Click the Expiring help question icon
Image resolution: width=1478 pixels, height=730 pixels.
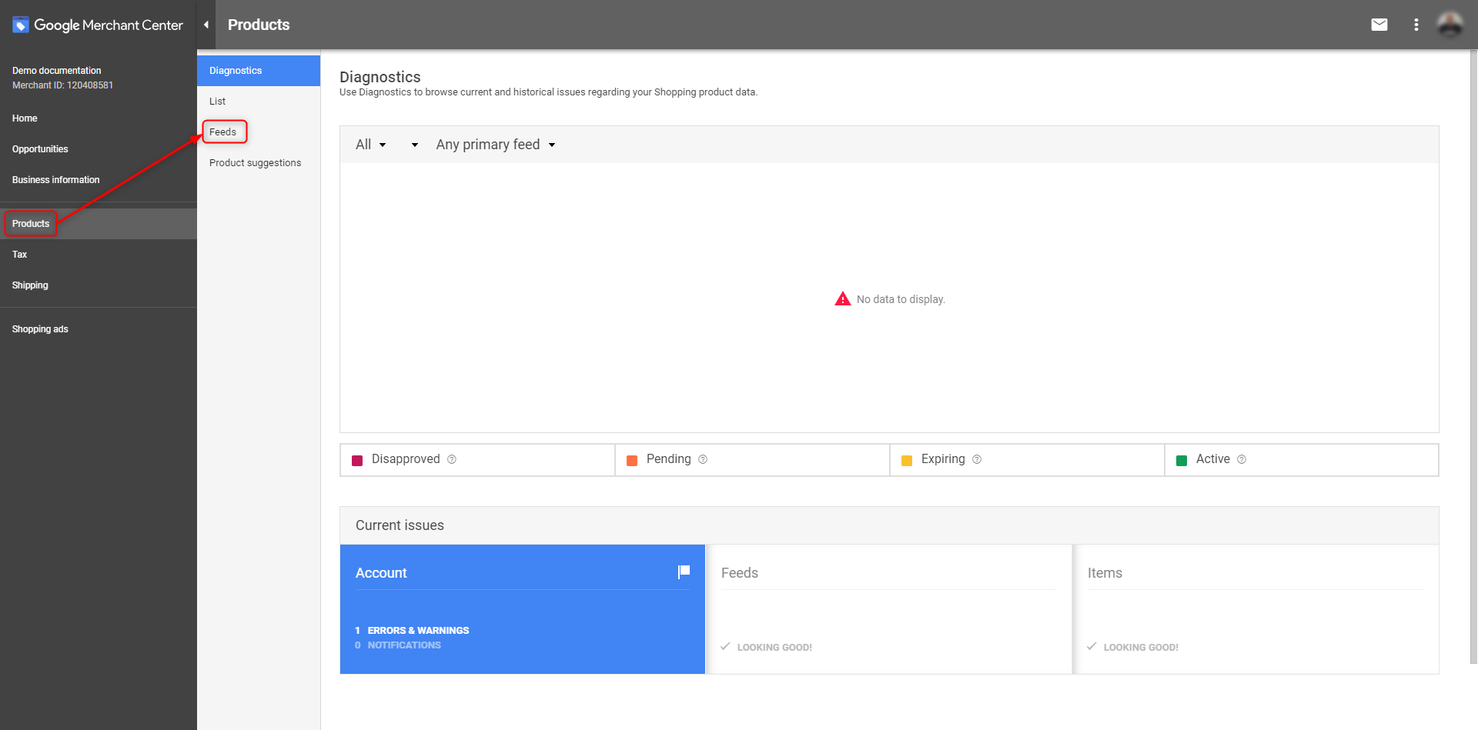coord(977,459)
